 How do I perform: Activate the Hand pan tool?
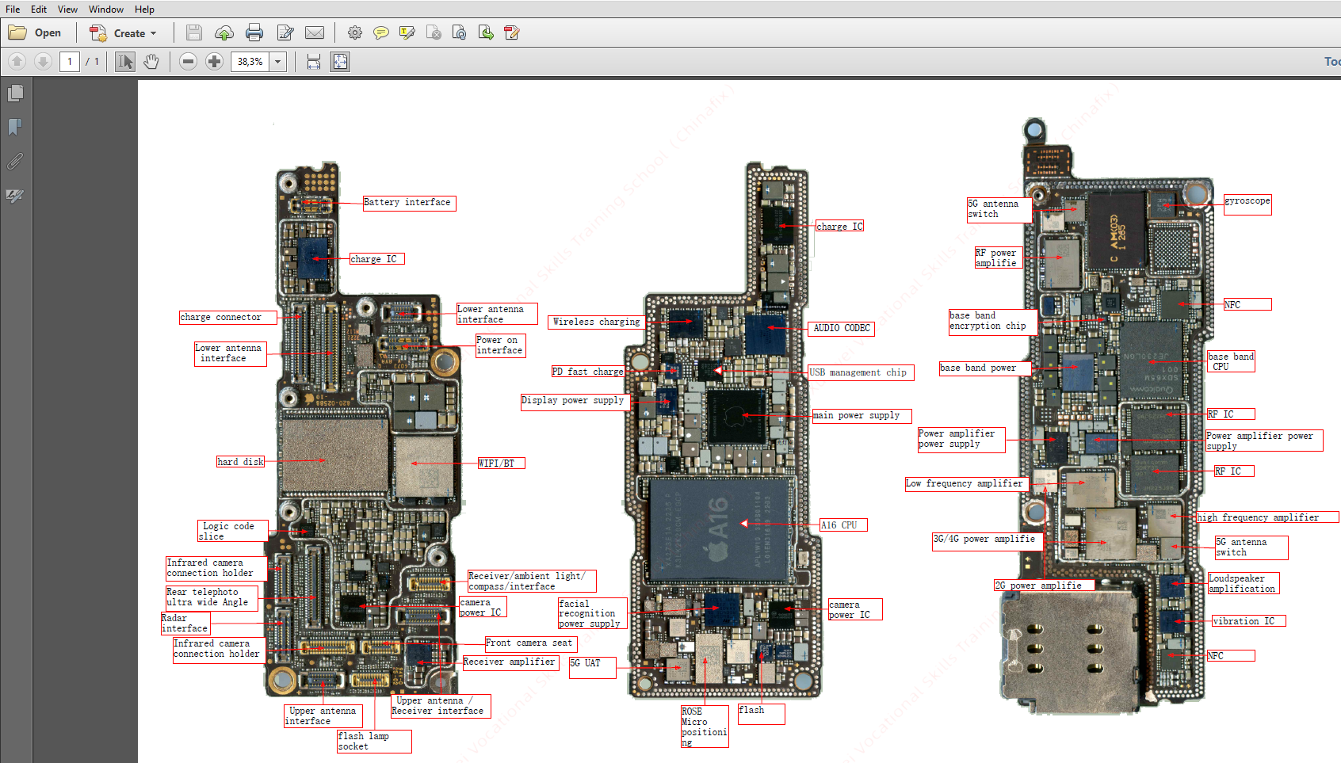click(x=151, y=62)
